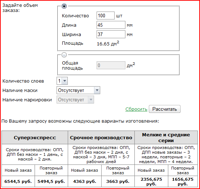Click the Количество input field
Viewport: 200px width, 189px height.
click(106, 16)
